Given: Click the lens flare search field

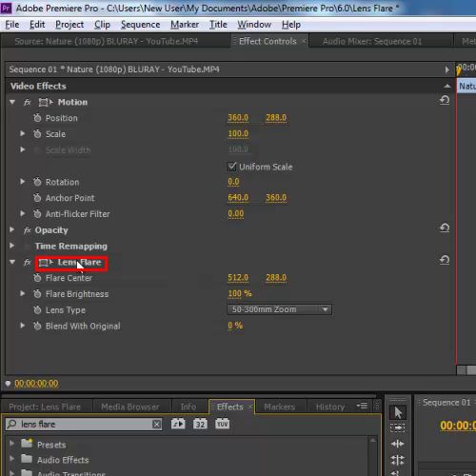Looking at the screenshot, I should coord(84,425).
